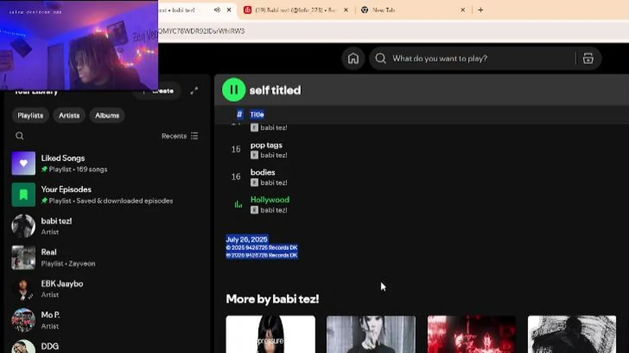The width and height of the screenshot is (629, 353).
Task: Click the 'July 26, 2025' release date
Action: click(246, 239)
